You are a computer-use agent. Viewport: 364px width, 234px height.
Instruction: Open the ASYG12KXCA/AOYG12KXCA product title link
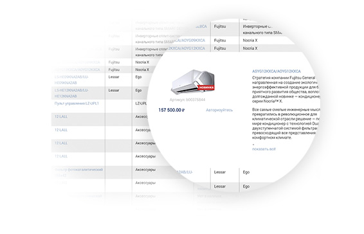click(x=277, y=71)
